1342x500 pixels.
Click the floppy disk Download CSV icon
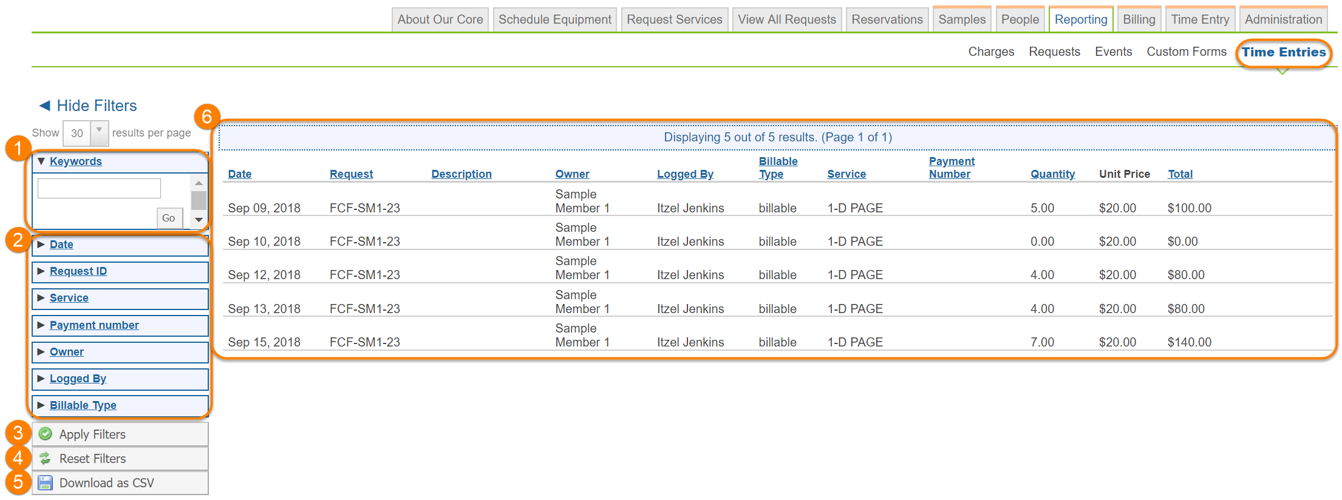(x=46, y=483)
